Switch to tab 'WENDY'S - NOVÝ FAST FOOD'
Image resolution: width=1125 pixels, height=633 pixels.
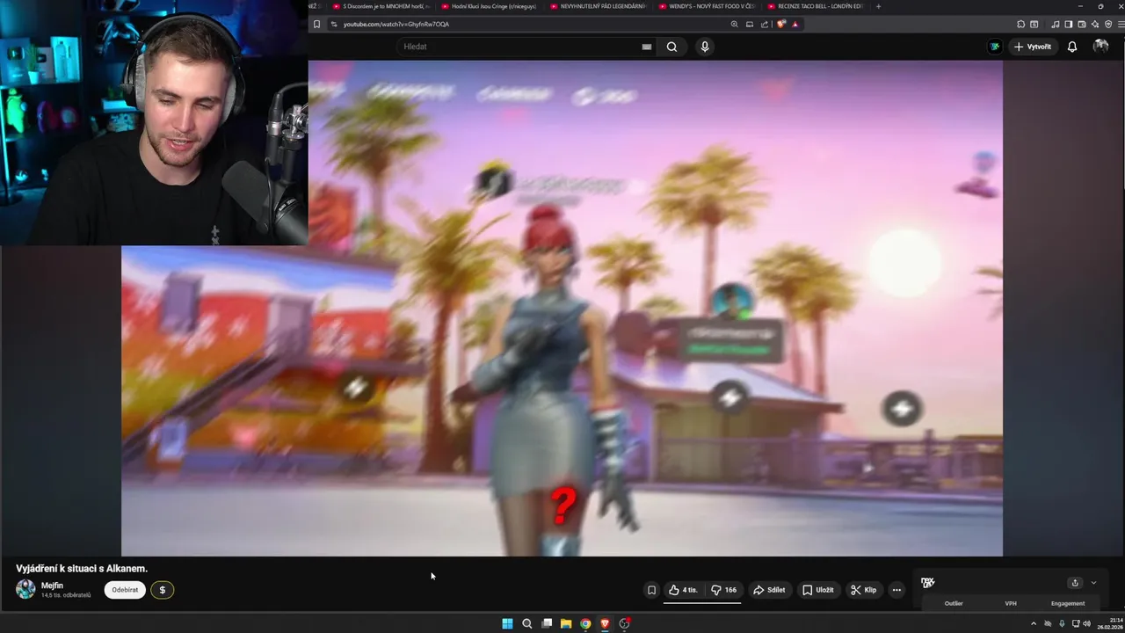tap(709, 6)
